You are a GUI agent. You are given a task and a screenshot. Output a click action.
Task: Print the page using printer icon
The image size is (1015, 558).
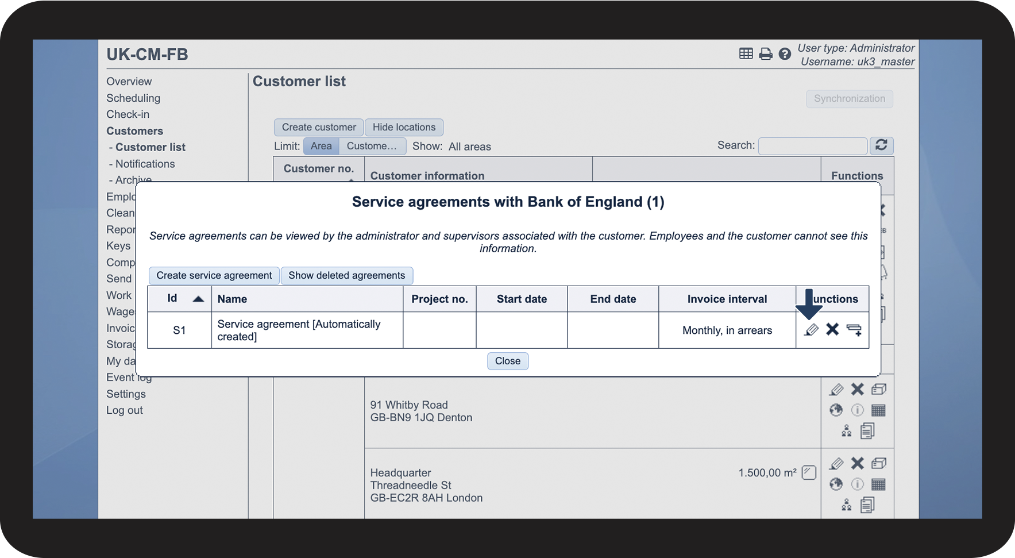point(766,54)
